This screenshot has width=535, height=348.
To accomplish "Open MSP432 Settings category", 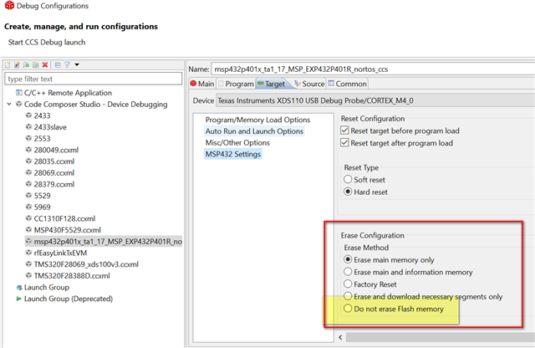I will tap(233, 155).
